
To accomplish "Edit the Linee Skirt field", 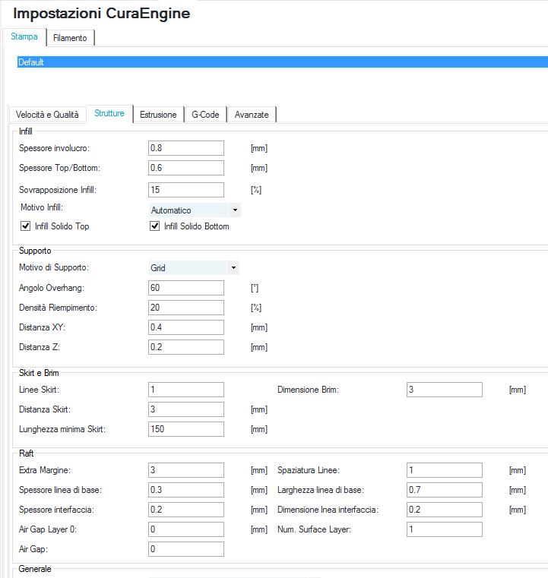I will coord(186,390).
